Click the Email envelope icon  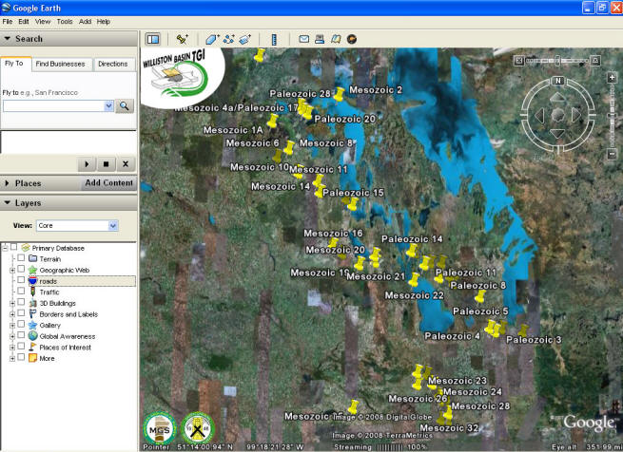(304, 39)
